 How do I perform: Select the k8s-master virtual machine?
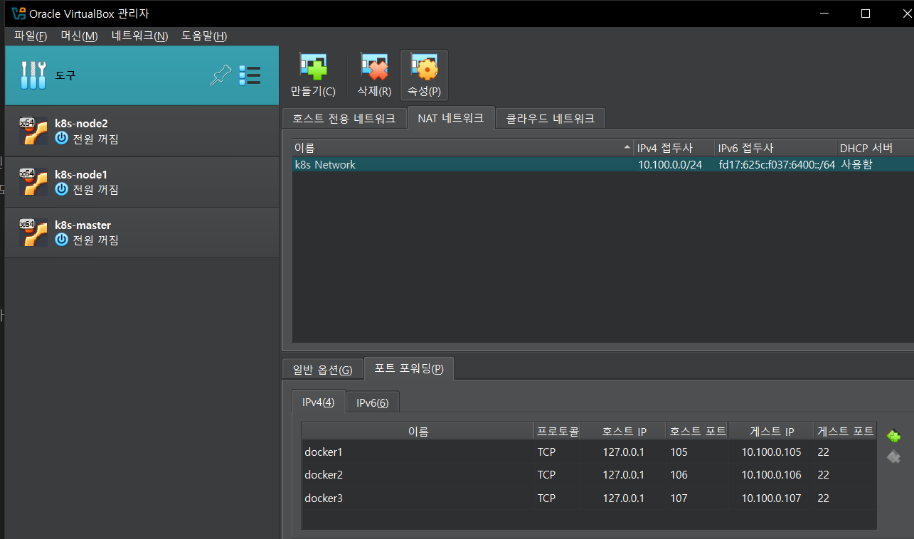point(142,233)
